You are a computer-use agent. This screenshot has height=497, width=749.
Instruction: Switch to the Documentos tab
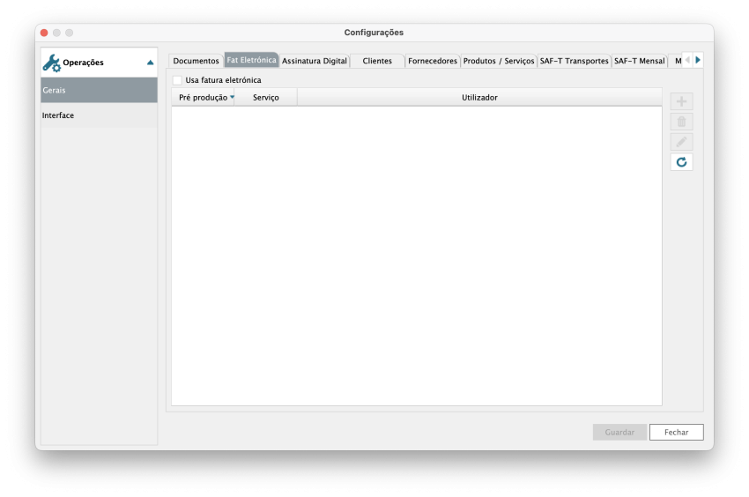pos(196,61)
